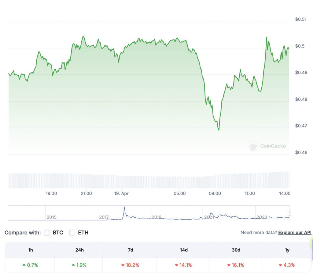The height and width of the screenshot is (275, 313).
Task: Select the 24h performance column
Action: click(79, 250)
